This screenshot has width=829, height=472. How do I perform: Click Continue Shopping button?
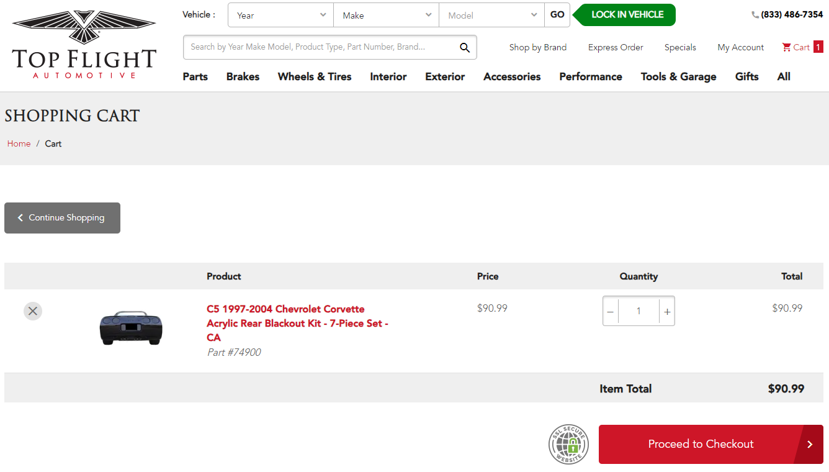(62, 218)
